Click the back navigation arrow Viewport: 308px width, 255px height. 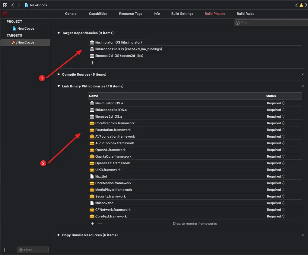click(13, 5)
